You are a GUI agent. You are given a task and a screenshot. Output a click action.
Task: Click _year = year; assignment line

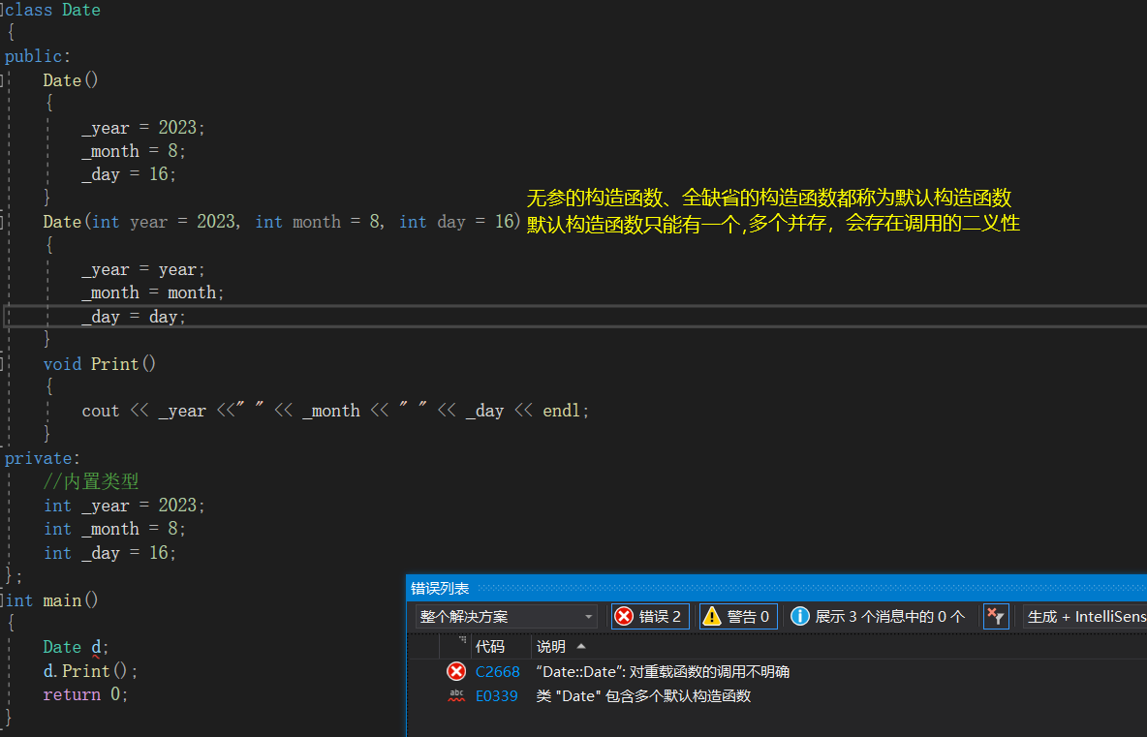coord(143,269)
